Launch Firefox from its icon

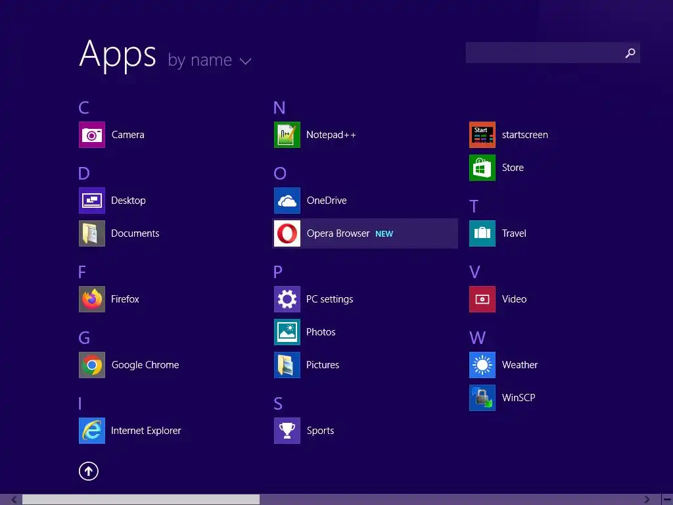click(x=92, y=299)
